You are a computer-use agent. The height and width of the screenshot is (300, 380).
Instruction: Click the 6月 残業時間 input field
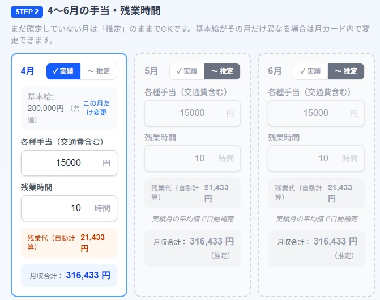[x=316, y=158]
